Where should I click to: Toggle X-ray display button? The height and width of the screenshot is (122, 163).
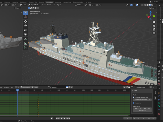(x=142, y=5)
